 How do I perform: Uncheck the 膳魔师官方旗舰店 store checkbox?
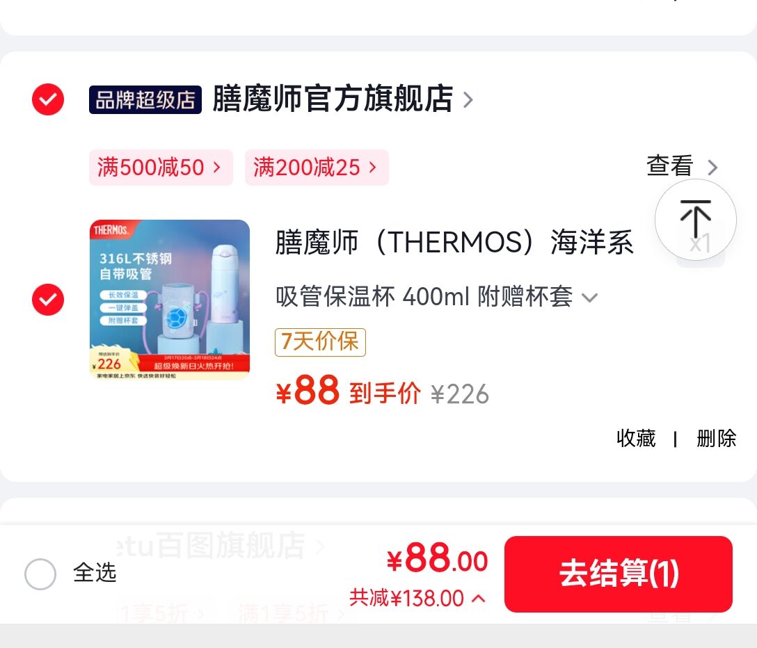[x=48, y=99]
